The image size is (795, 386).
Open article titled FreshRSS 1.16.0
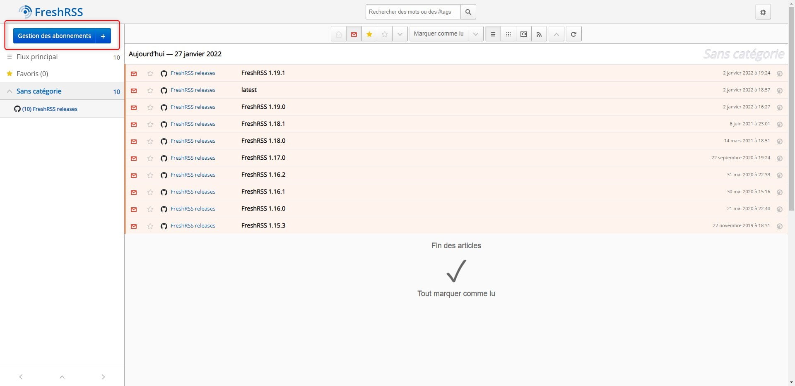click(x=263, y=209)
